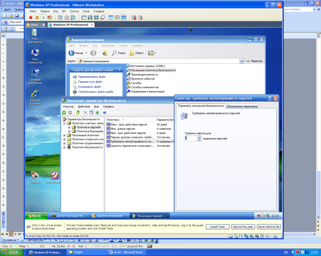Click the Копировать файл task link

[90, 87]
